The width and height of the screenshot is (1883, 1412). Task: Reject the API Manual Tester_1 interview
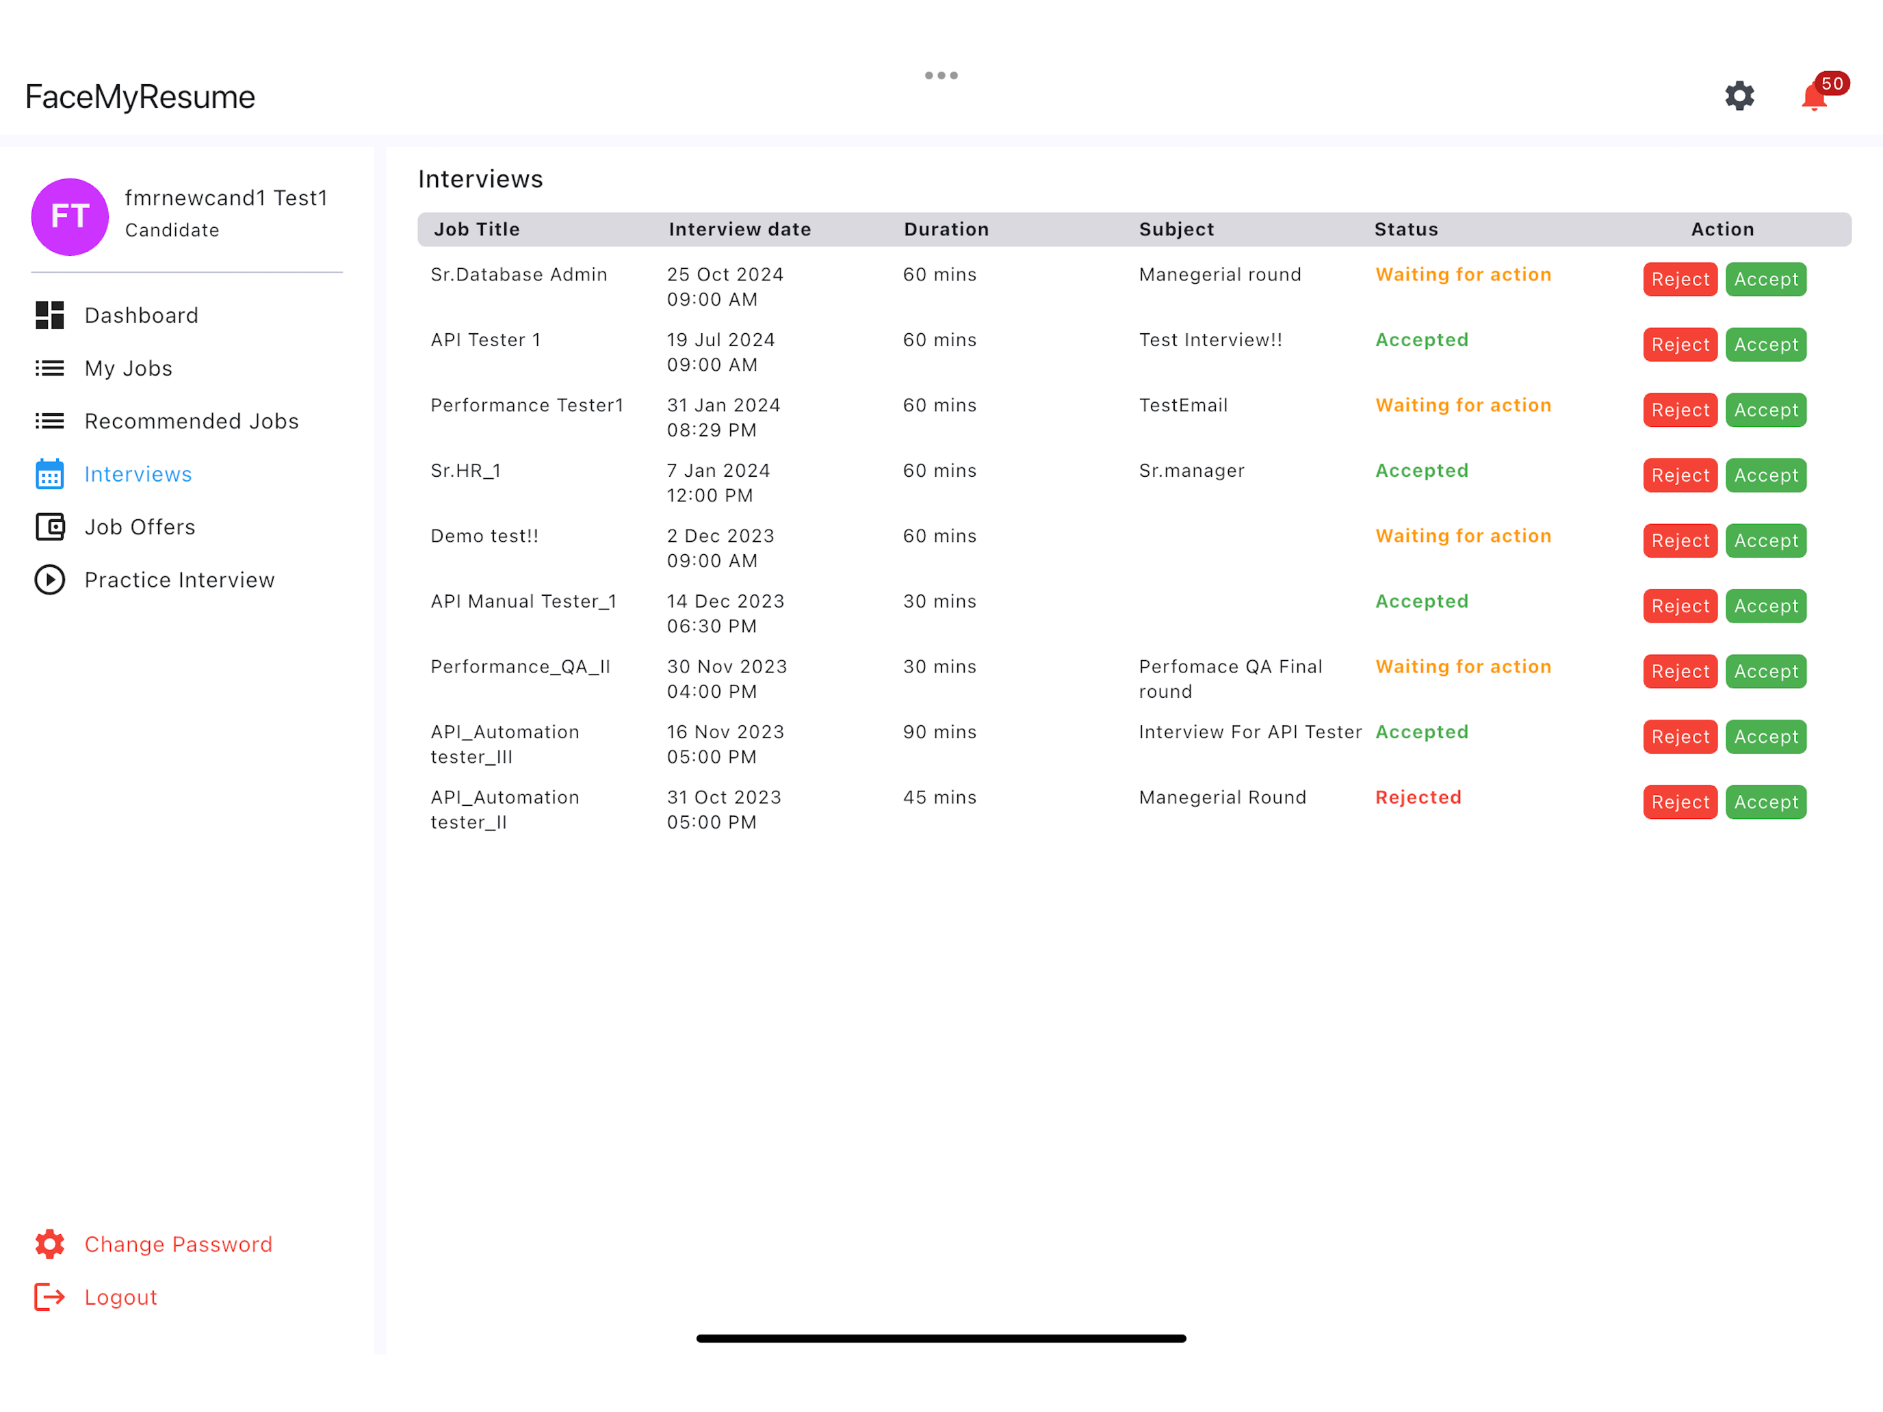coord(1680,606)
